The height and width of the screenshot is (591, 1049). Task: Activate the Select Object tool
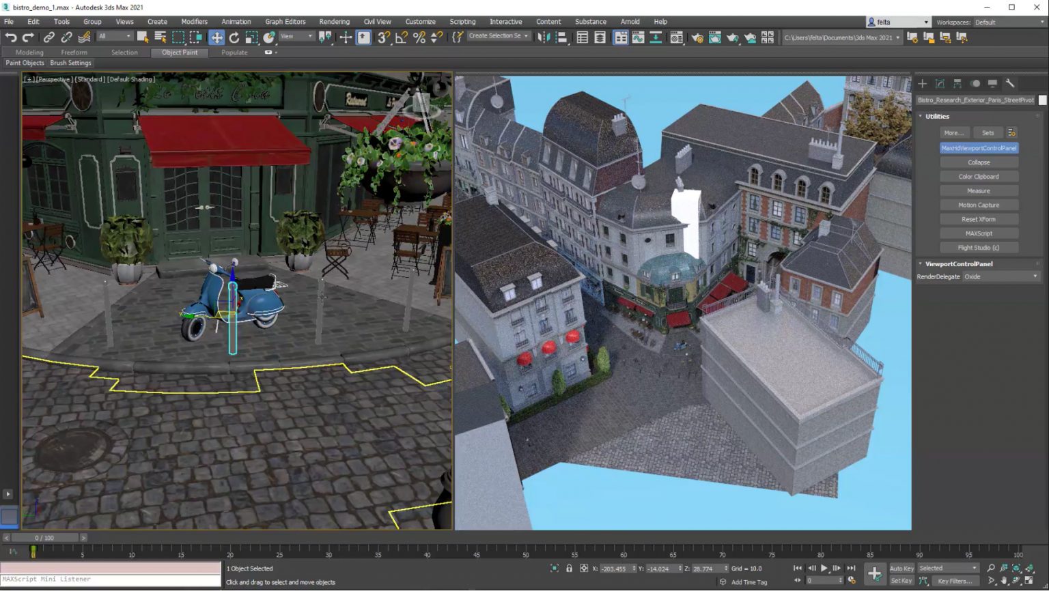(143, 38)
